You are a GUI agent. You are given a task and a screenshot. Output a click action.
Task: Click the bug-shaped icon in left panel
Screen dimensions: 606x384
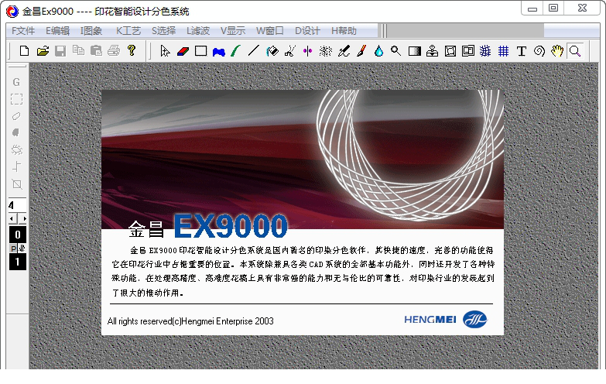point(16,149)
